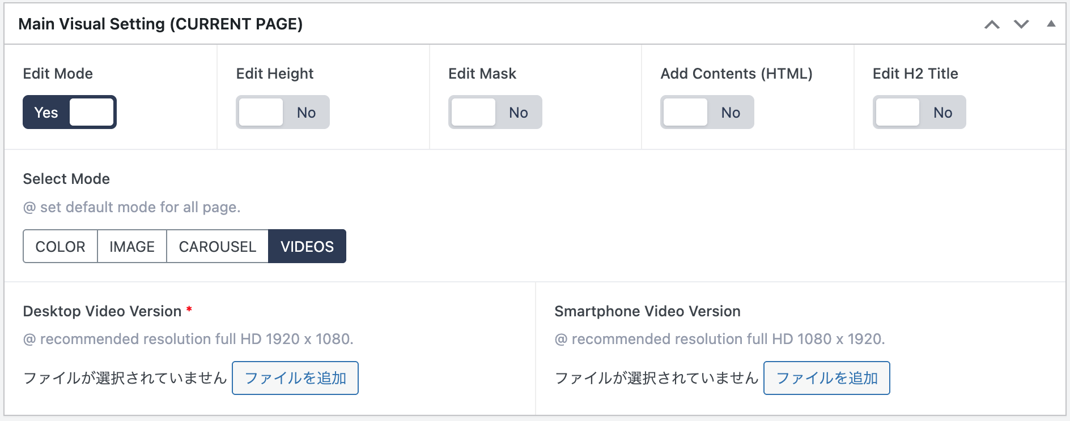Switch on Edit H2 Title toggle
Screen dimensions: 1070x421
point(919,112)
